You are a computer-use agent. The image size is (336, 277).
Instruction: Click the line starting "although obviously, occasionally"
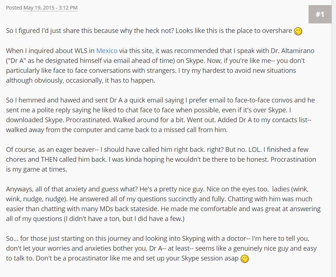81,81
